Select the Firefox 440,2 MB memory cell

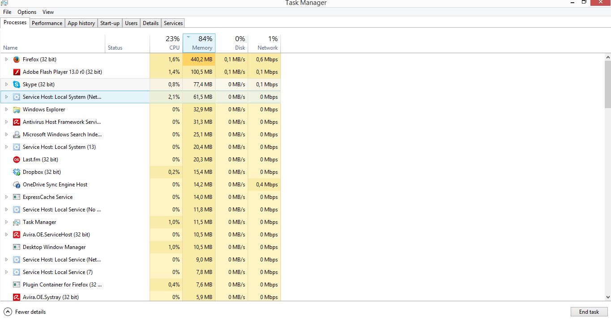point(199,59)
